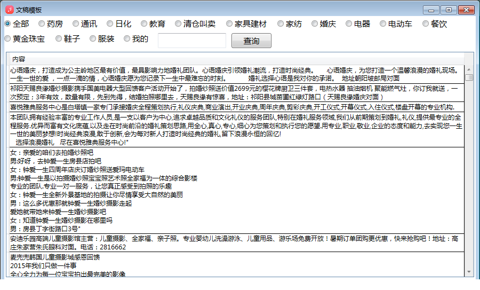
Task: Choose the 家具建材 category
Action: (230, 23)
